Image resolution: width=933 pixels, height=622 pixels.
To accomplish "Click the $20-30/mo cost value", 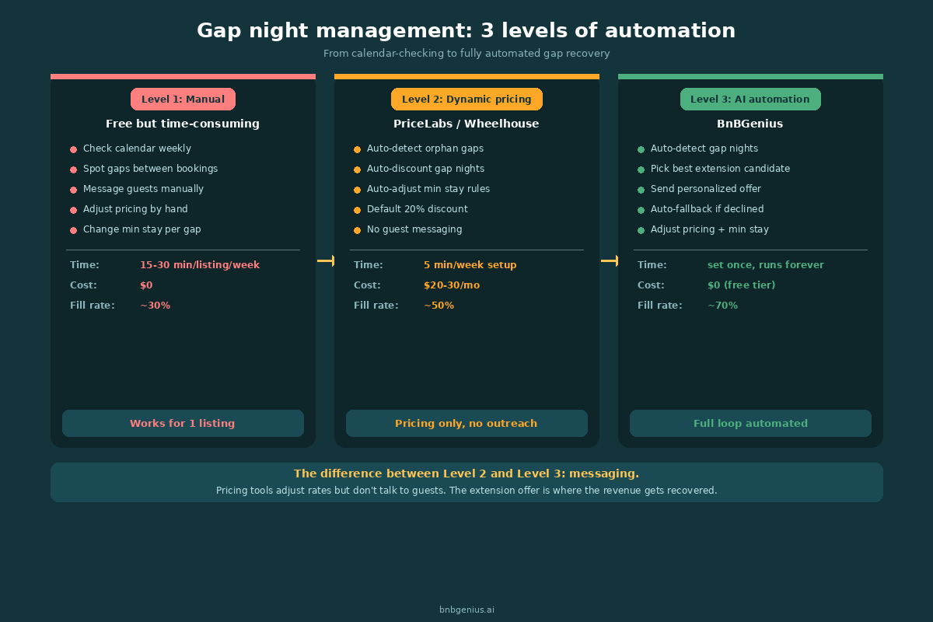I will [452, 285].
